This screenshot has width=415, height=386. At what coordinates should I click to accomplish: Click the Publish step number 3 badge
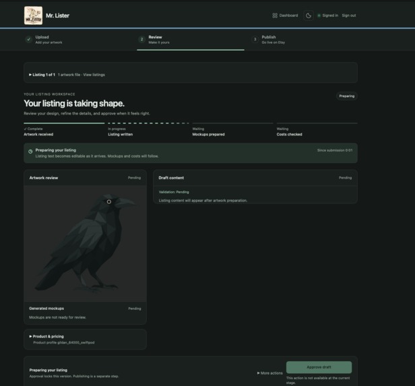tap(255, 40)
